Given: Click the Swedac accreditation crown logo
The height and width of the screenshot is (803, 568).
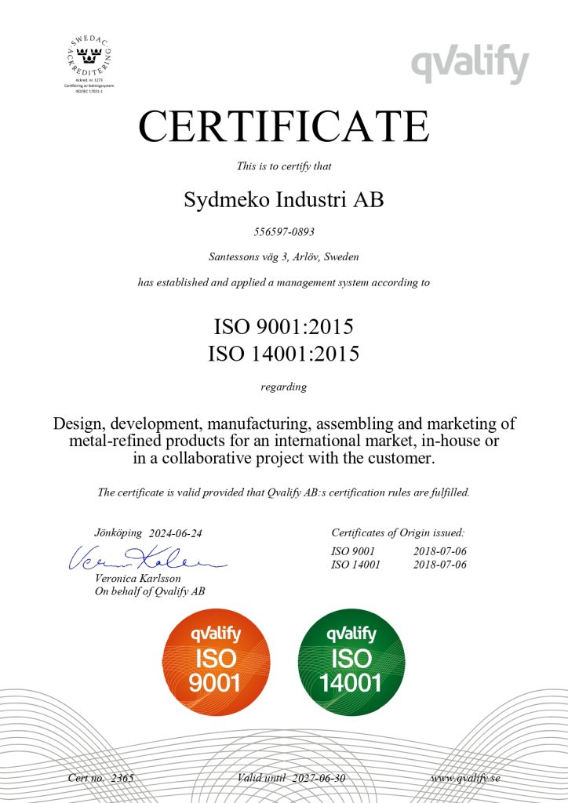Looking at the screenshot, I should point(88,56).
